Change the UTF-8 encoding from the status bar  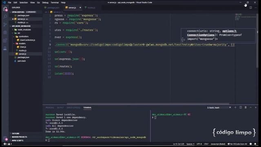199,144
